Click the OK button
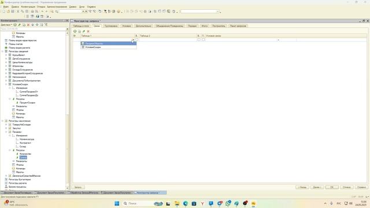 (332, 187)
